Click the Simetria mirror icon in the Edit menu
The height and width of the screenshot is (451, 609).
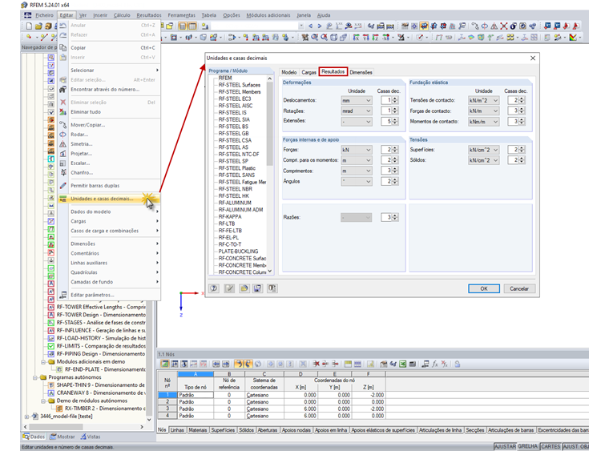pos(63,144)
